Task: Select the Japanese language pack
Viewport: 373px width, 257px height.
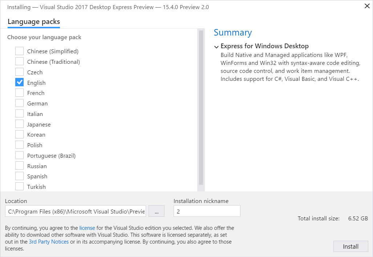Action: [20, 124]
